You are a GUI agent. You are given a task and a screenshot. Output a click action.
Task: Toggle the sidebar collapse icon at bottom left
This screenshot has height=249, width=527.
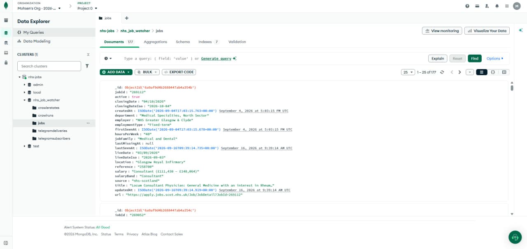click(x=6, y=243)
